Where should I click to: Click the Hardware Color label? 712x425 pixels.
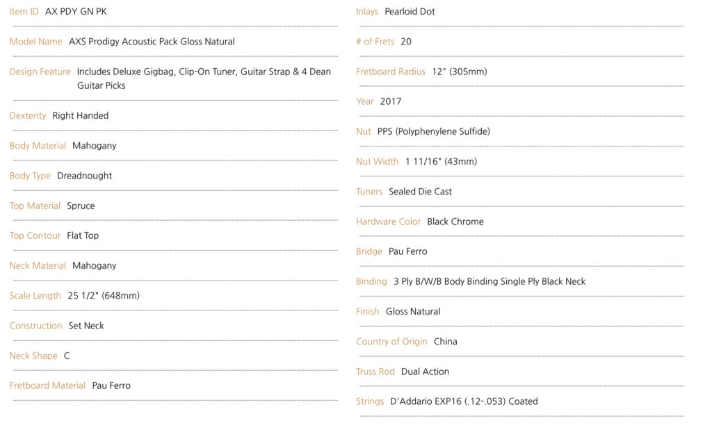coord(388,222)
